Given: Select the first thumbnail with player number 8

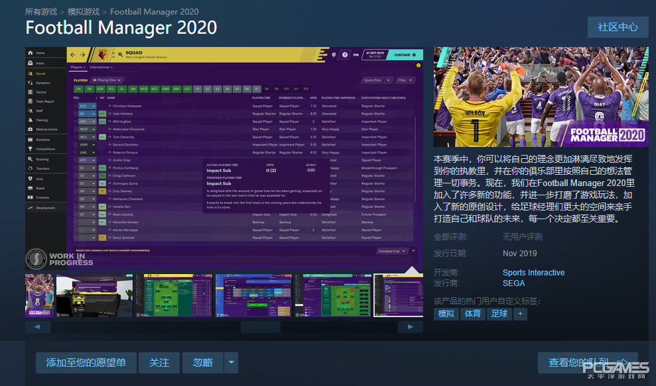Looking at the screenshot, I should point(39,296).
